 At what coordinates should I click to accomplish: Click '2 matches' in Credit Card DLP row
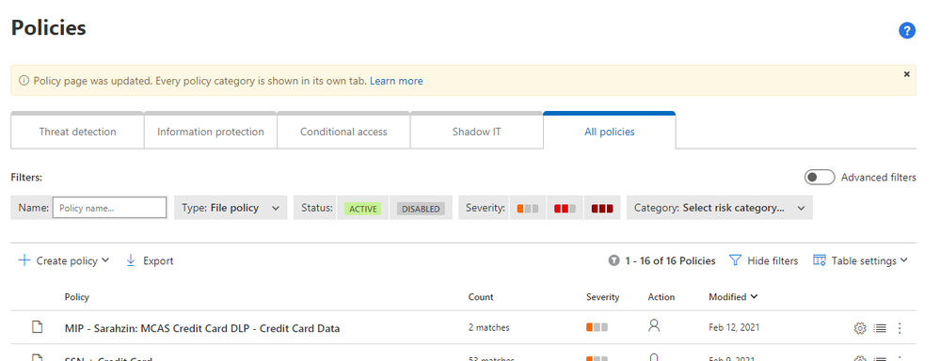[x=488, y=327]
